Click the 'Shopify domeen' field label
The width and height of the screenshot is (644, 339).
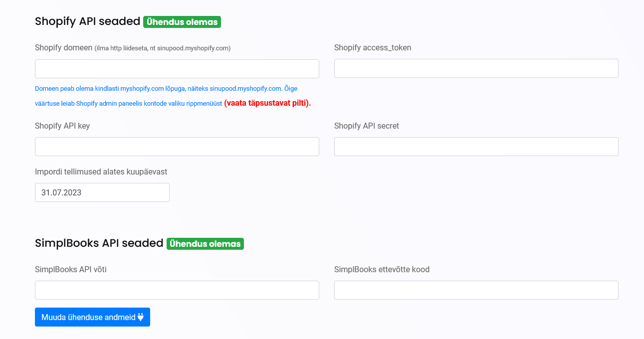[x=64, y=48]
